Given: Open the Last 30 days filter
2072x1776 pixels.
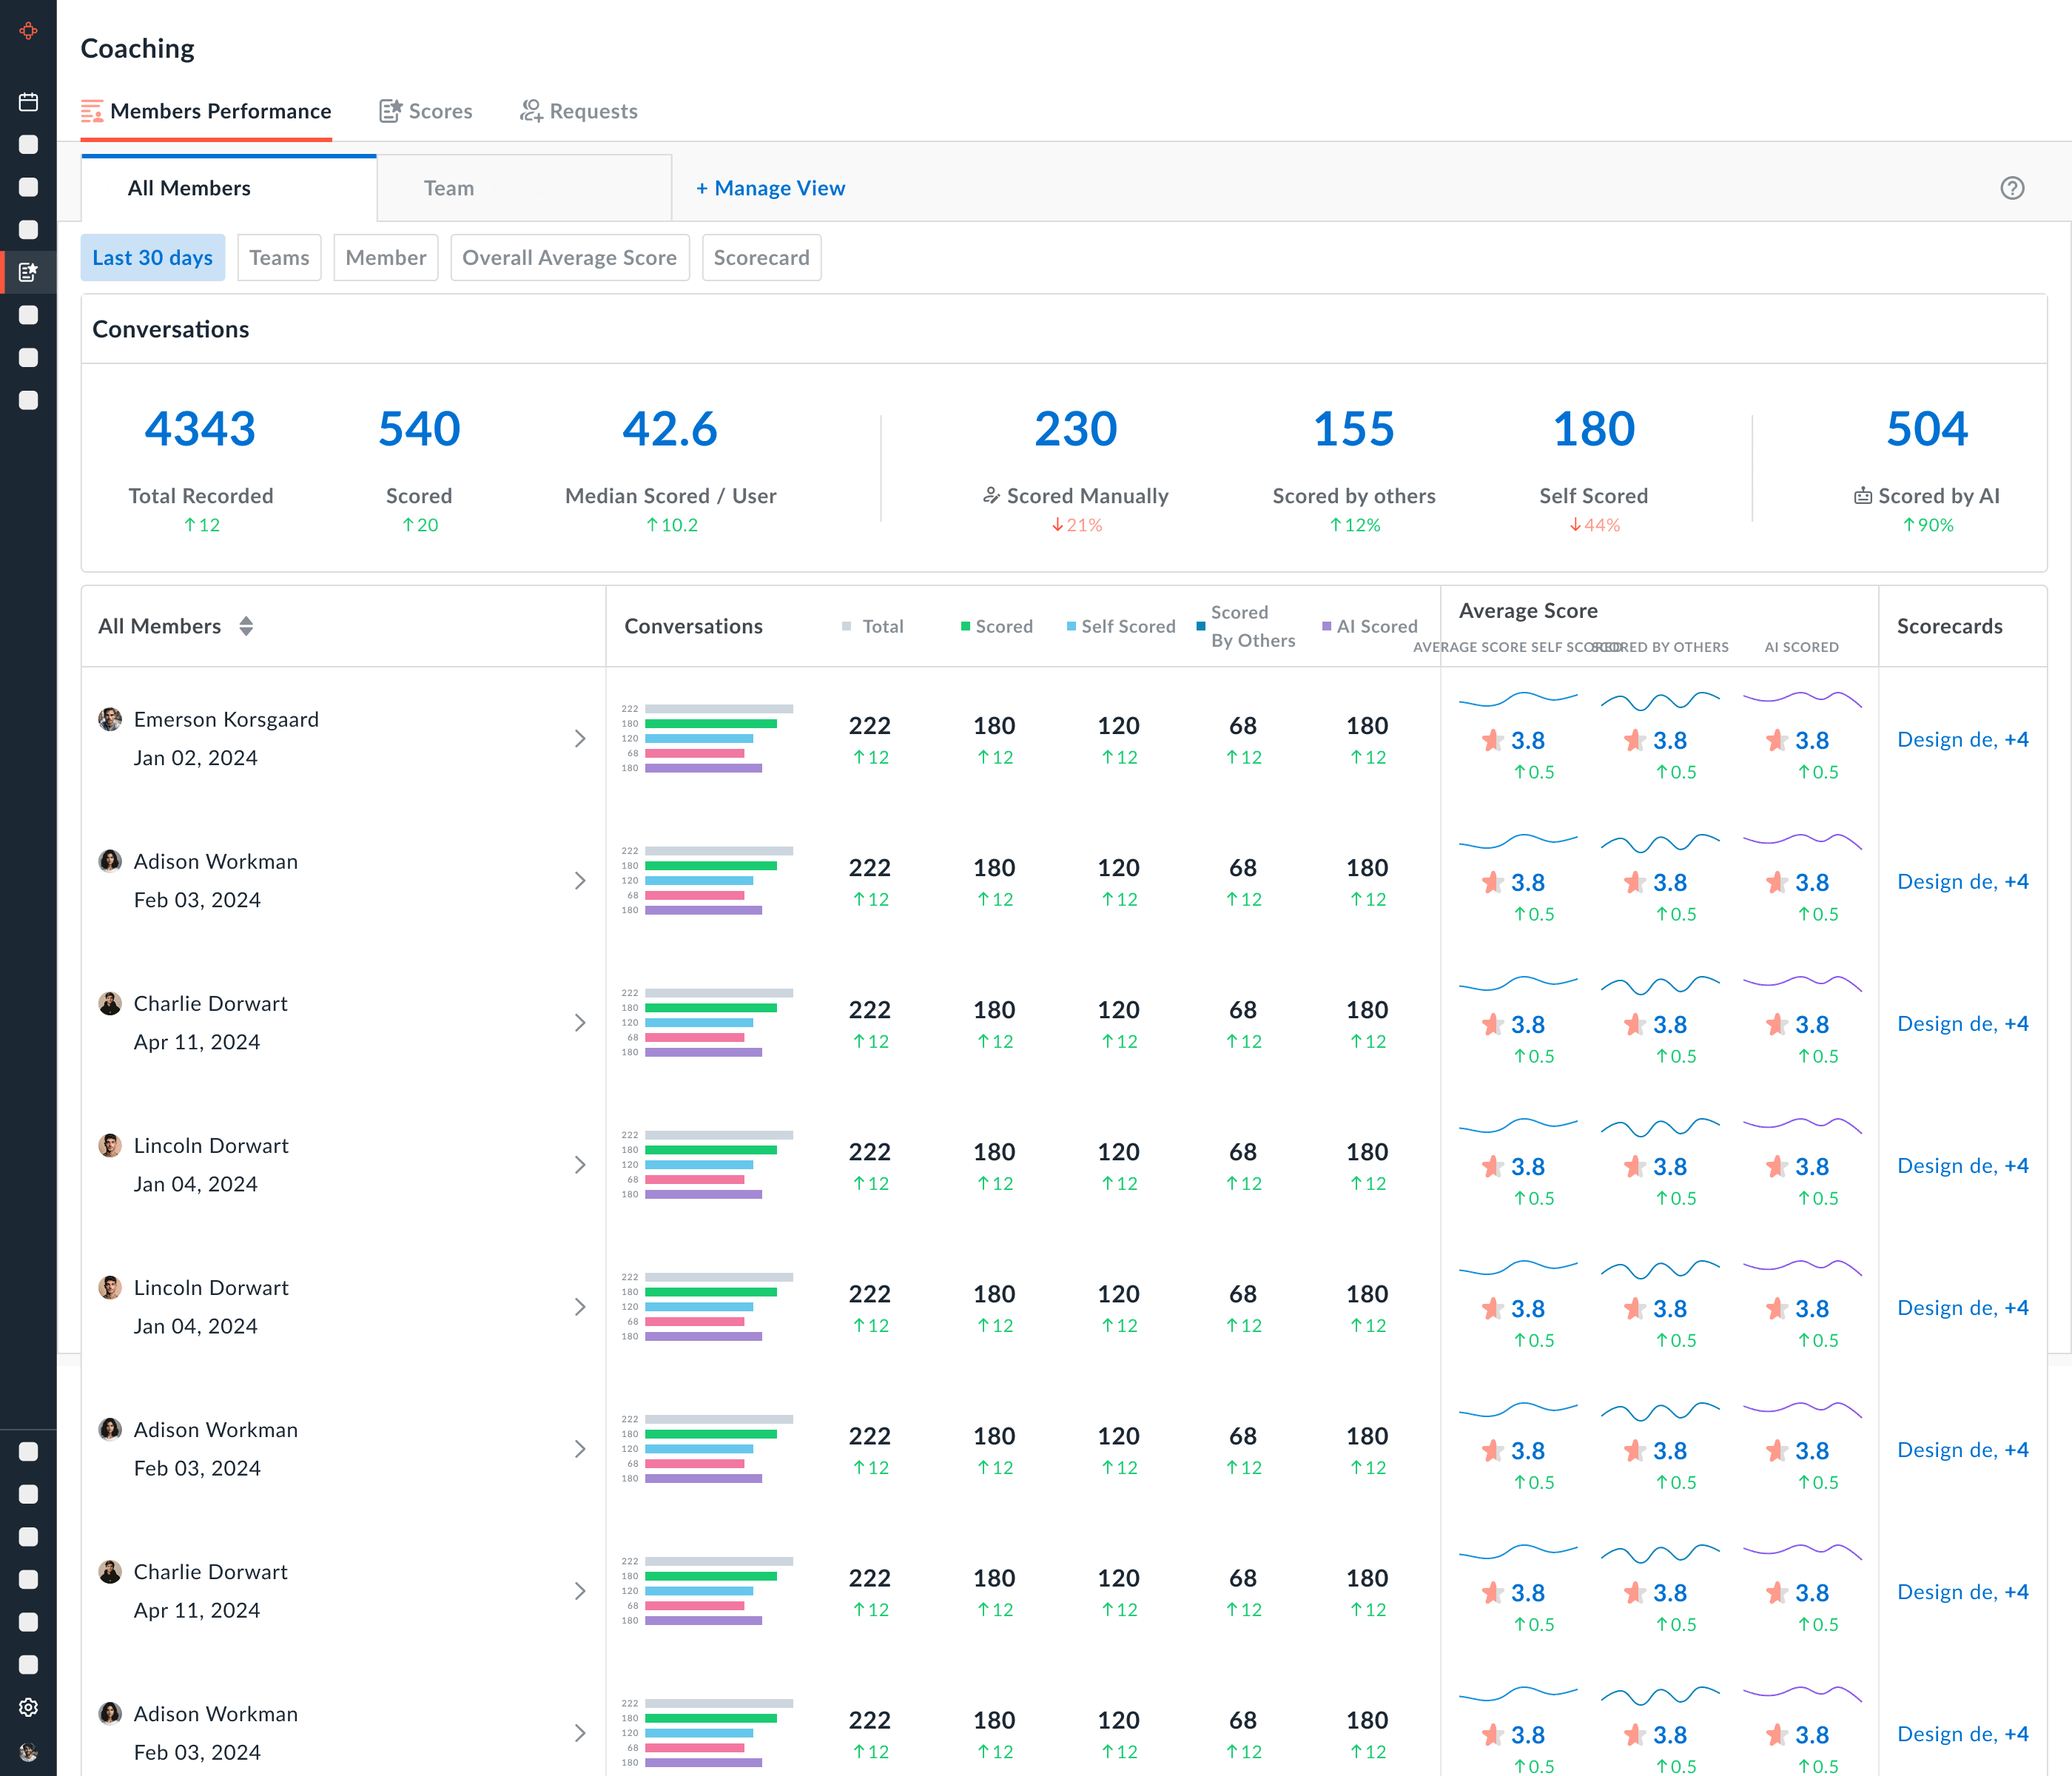Looking at the screenshot, I should (x=152, y=258).
